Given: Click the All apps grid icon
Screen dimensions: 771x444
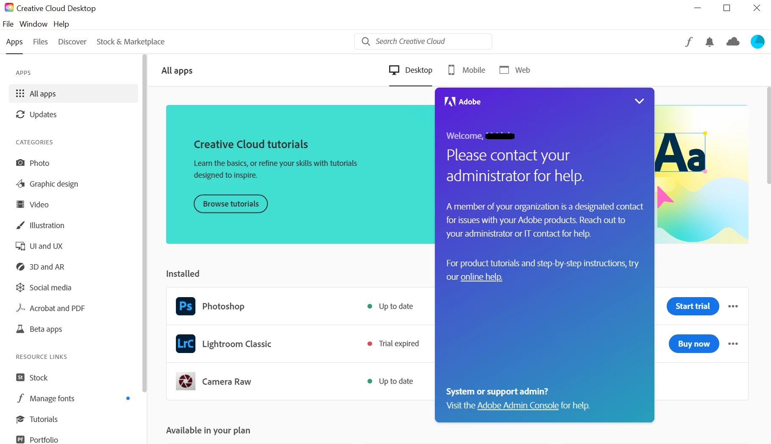Looking at the screenshot, I should coord(20,94).
